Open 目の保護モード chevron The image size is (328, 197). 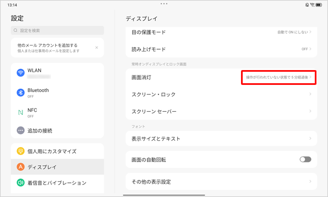(311, 32)
